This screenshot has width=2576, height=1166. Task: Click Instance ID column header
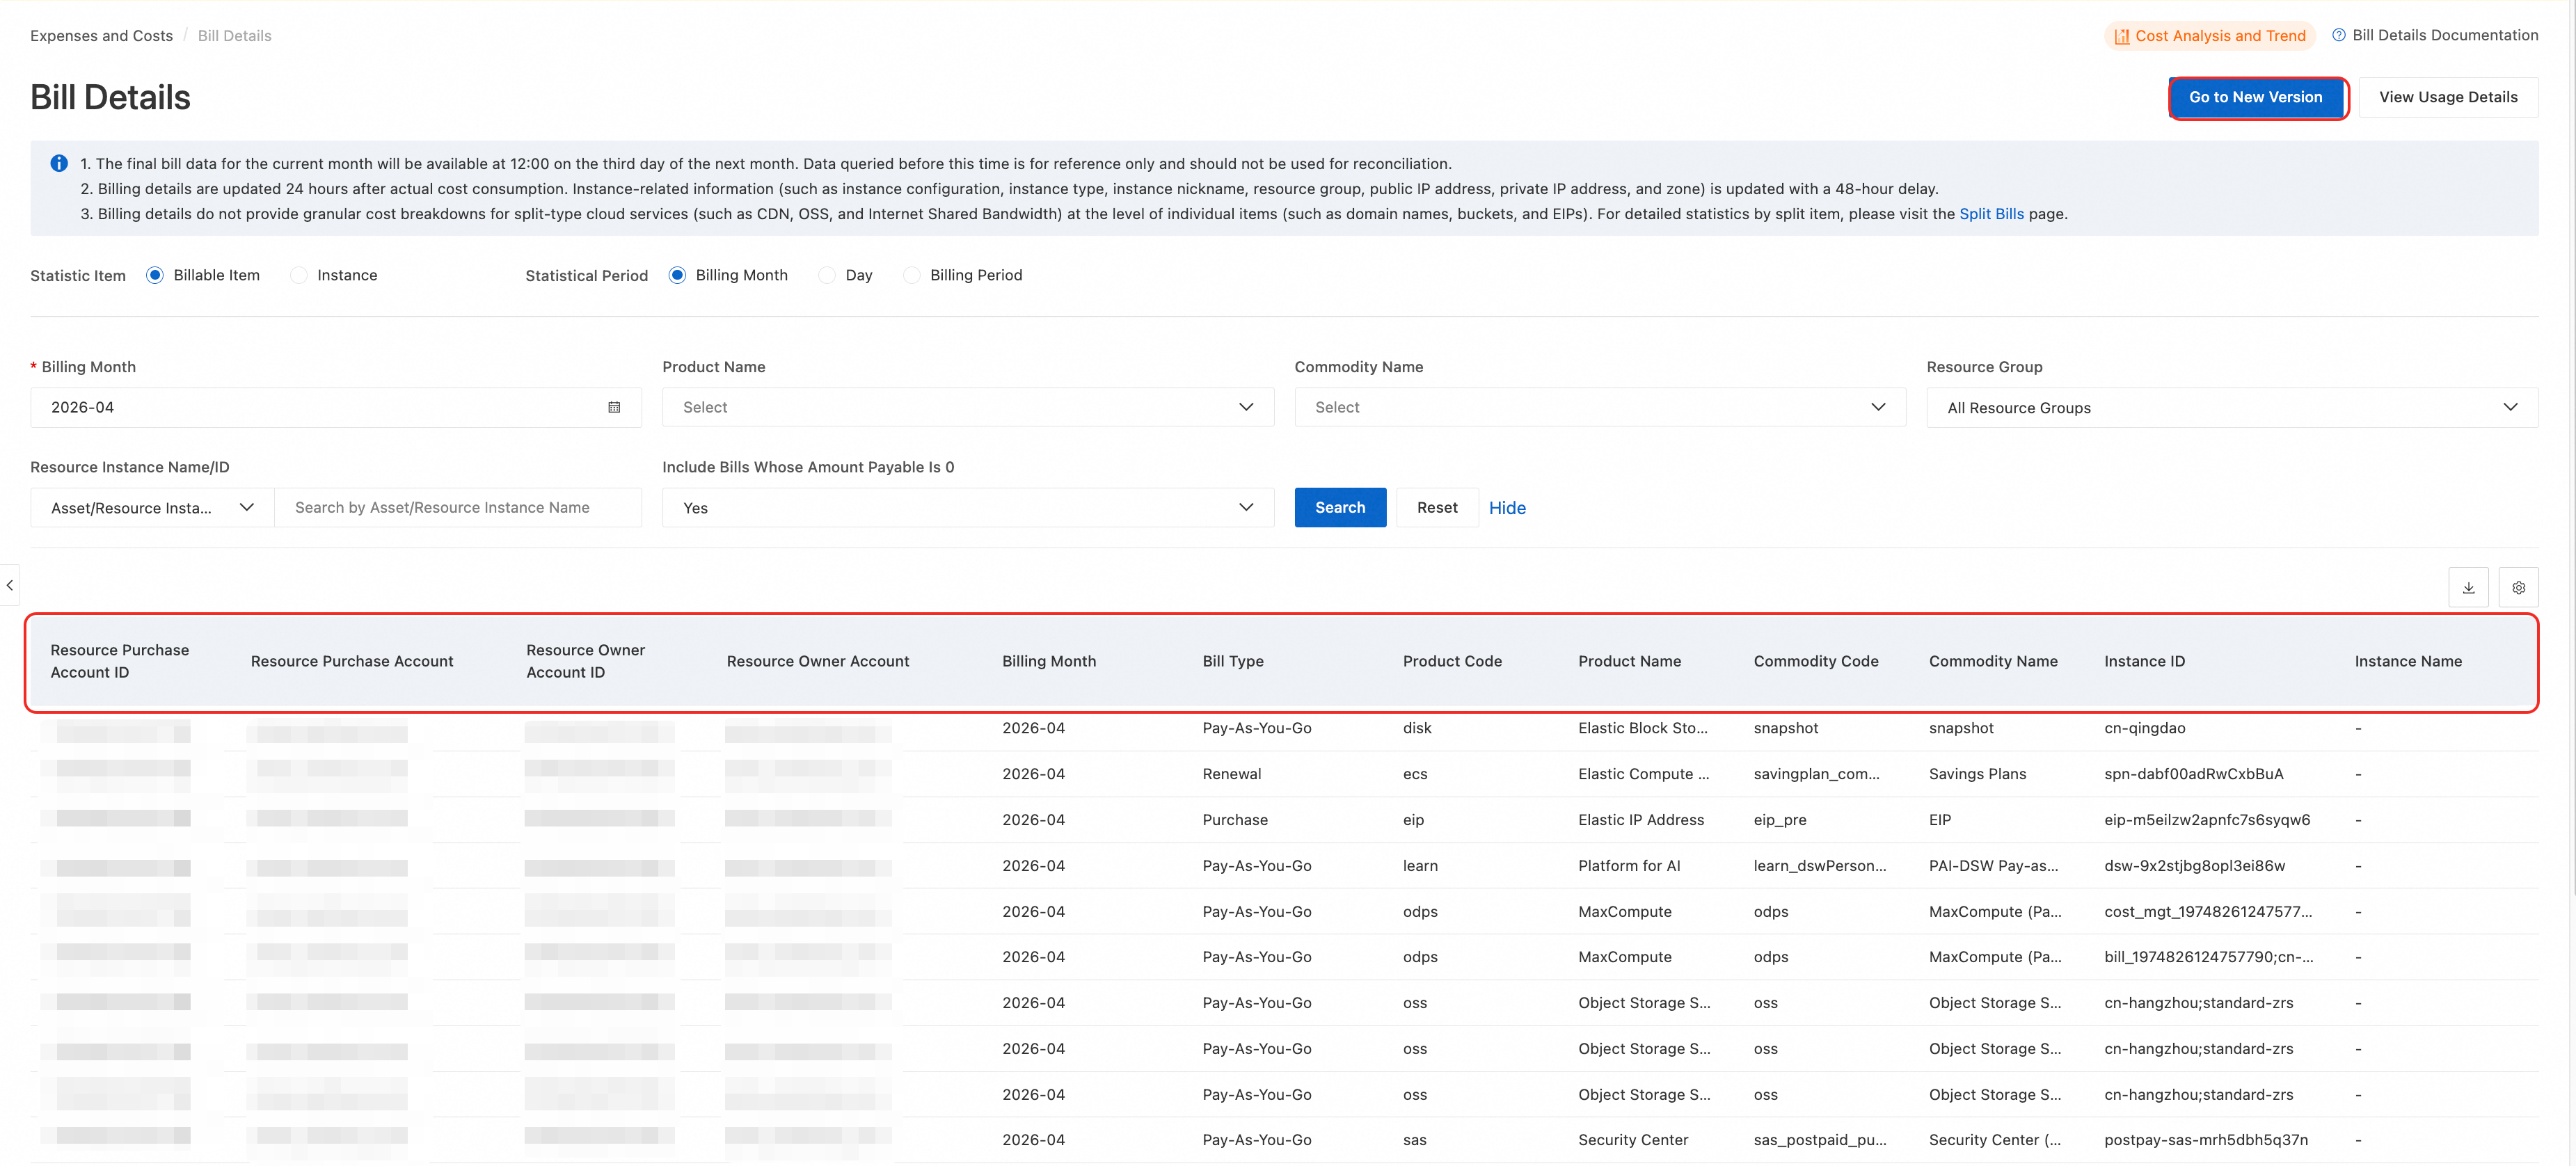click(x=2144, y=661)
